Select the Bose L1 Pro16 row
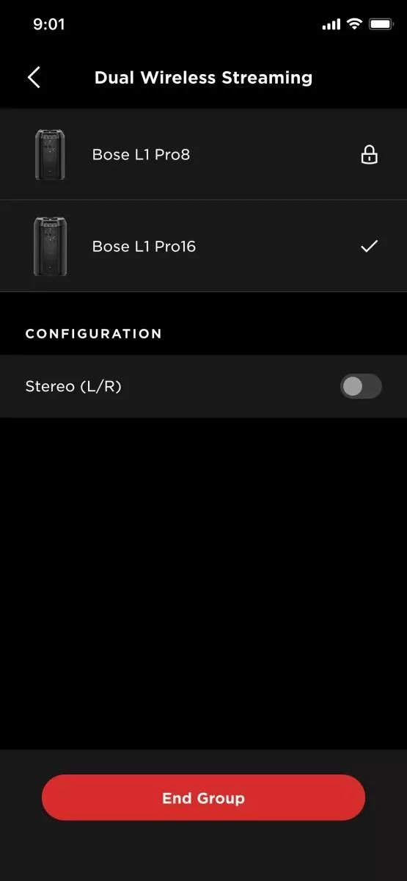 (203, 246)
